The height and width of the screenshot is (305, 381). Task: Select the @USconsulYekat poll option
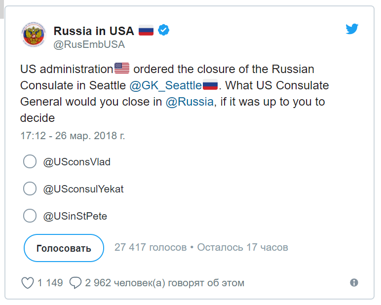[30, 189]
